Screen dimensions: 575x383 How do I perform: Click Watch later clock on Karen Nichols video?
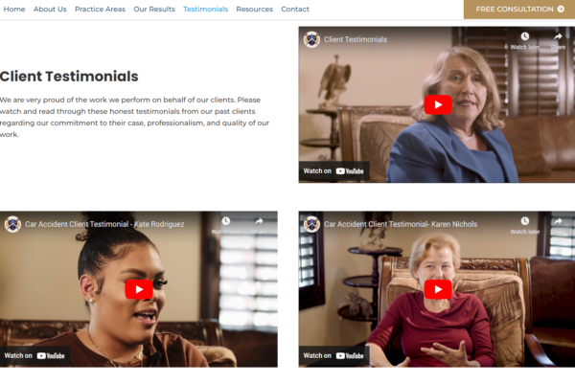[x=525, y=220]
